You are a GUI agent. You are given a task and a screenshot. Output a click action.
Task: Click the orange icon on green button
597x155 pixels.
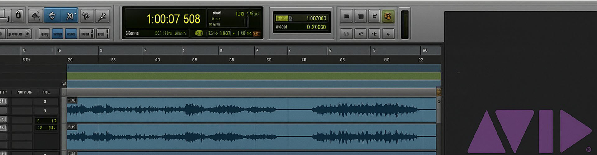coord(388,16)
